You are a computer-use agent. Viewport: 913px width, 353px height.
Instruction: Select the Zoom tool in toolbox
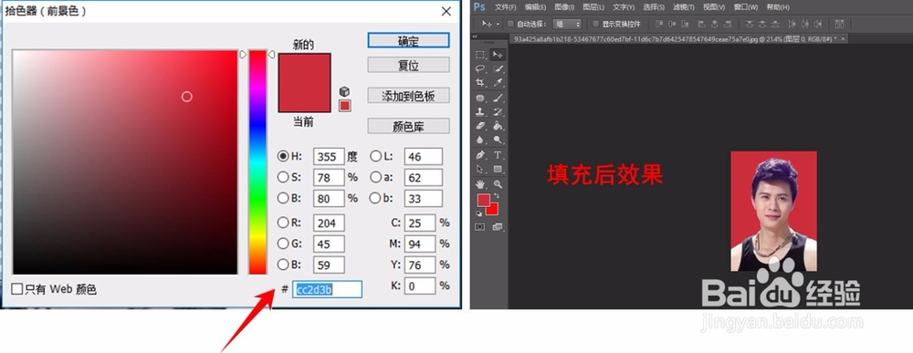click(498, 184)
